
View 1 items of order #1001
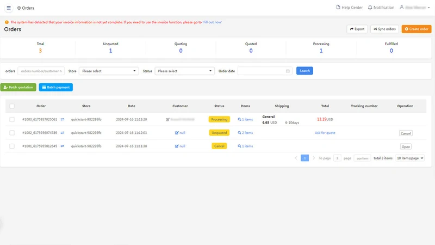pyautogui.click(x=245, y=146)
